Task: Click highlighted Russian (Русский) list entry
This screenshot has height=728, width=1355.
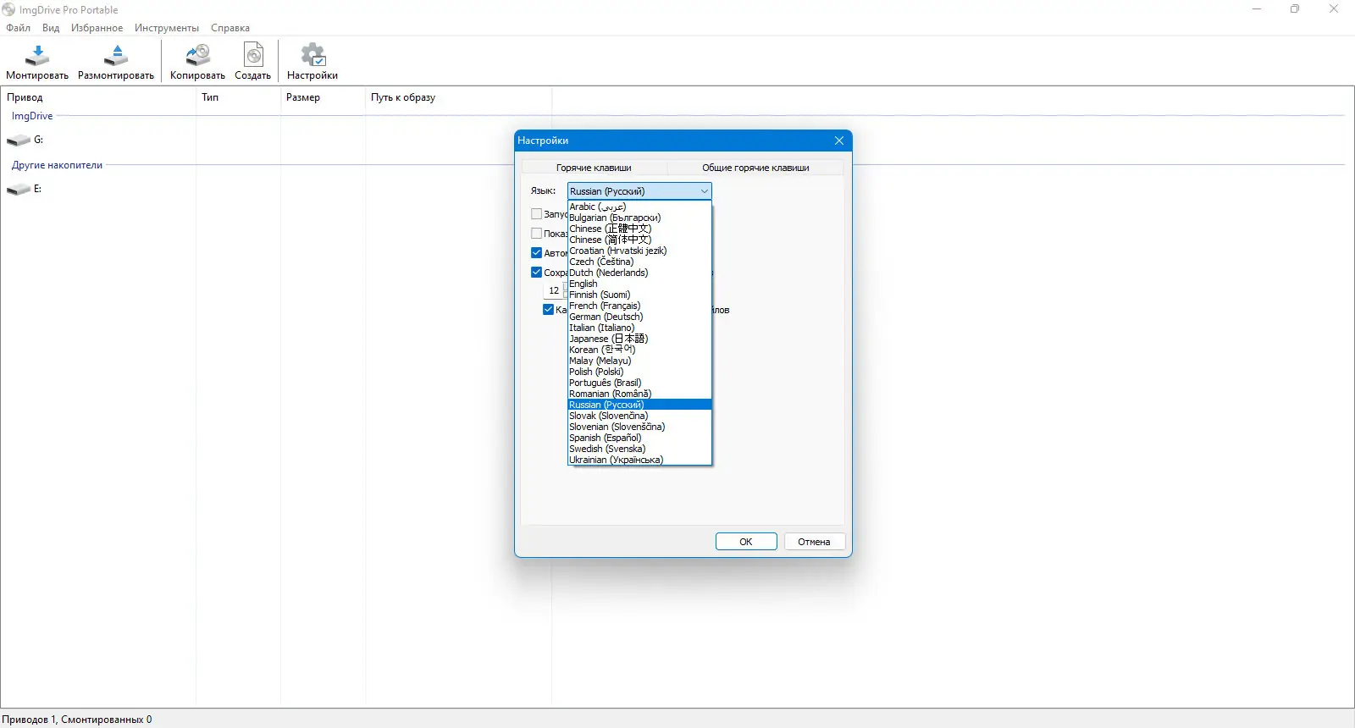Action: (x=639, y=405)
